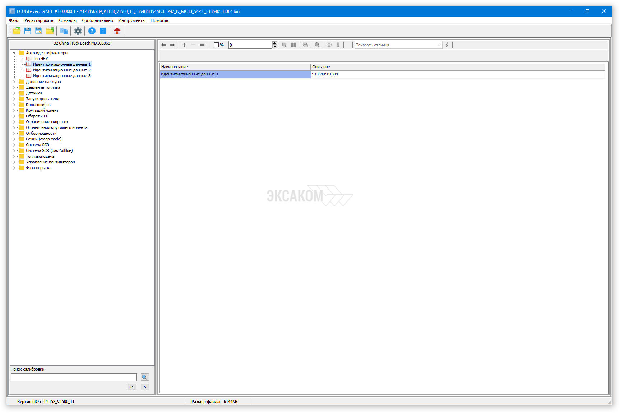The image size is (620, 413).
Task: Collapse the Авто идентификаторы folder
Action: [x=14, y=53]
